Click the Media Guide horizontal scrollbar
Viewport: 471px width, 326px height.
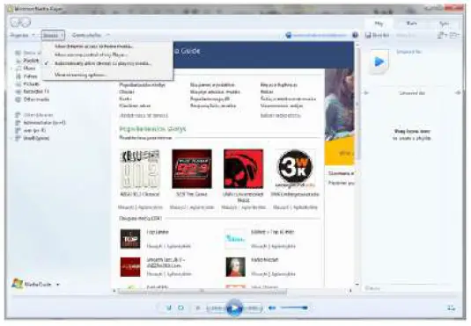[202, 291]
